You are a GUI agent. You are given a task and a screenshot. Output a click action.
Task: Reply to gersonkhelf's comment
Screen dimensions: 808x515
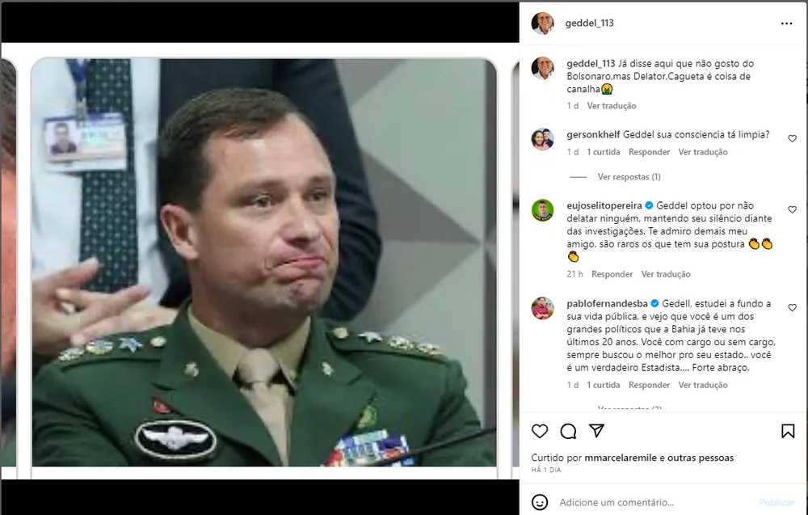649,152
